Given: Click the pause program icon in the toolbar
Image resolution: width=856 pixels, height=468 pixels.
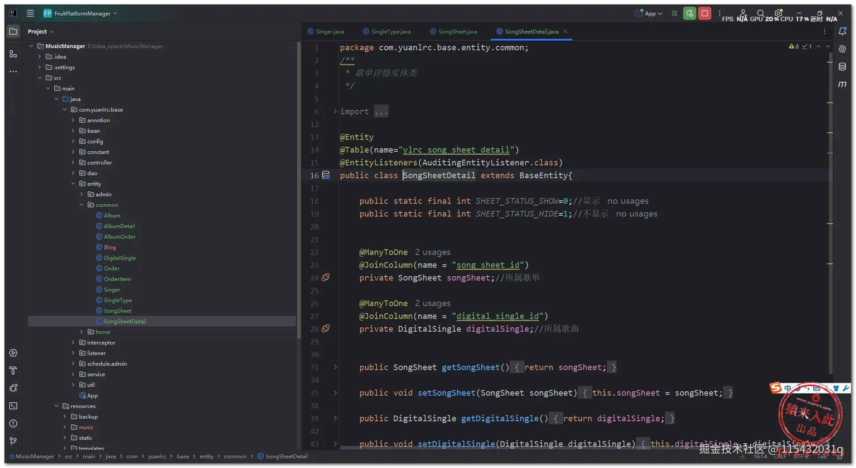Looking at the screenshot, I should point(675,13).
